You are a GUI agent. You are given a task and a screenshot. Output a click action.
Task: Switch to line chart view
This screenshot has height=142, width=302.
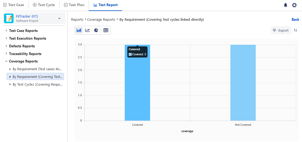[87, 30]
